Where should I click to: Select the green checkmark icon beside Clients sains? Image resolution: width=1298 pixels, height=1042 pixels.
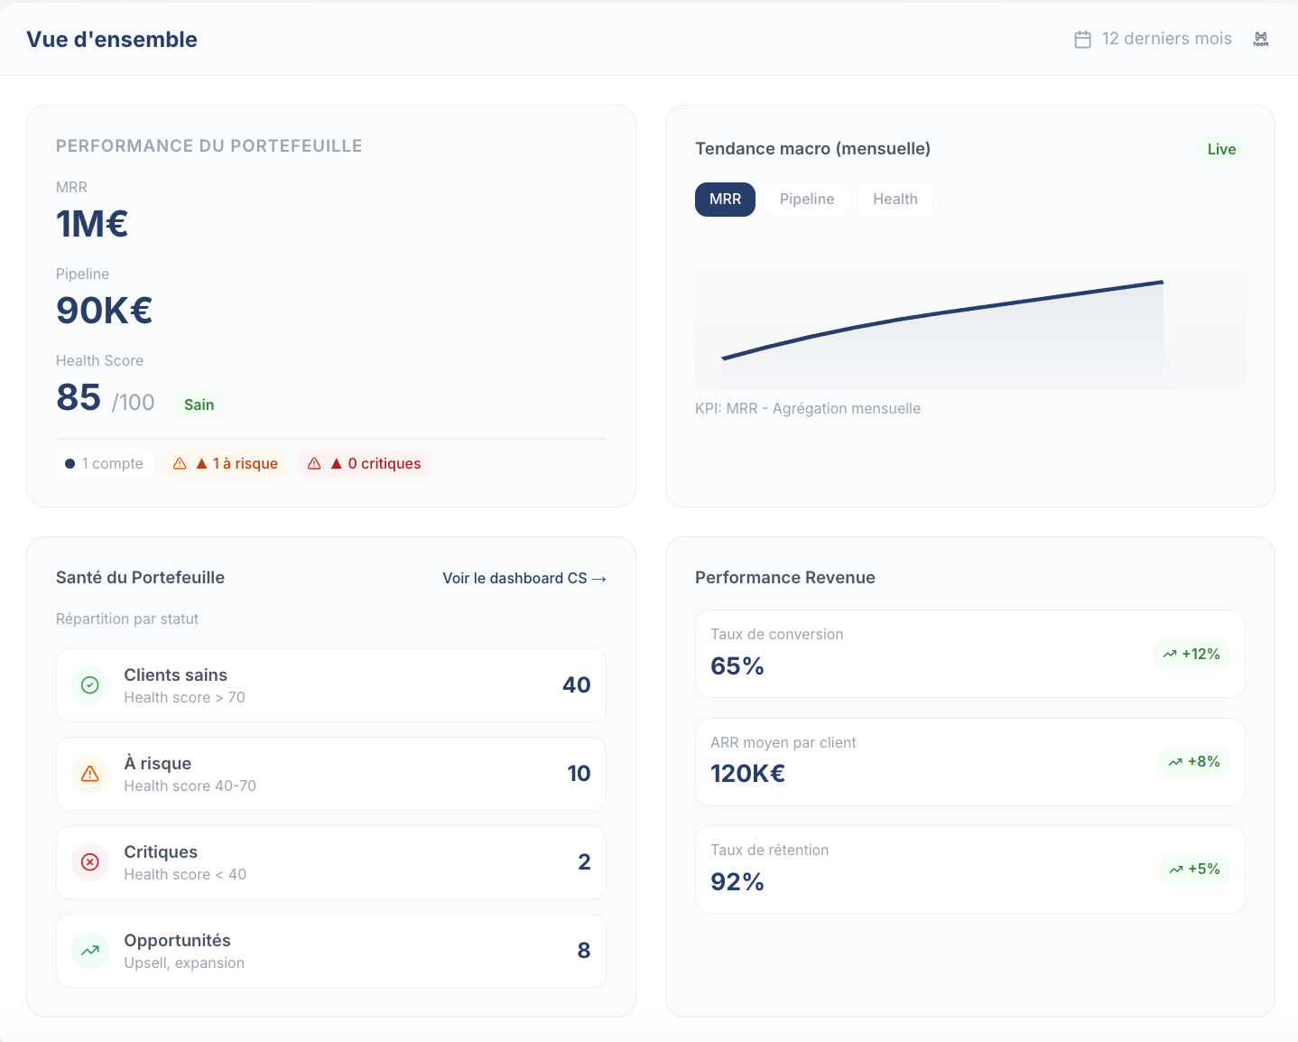pos(89,684)
